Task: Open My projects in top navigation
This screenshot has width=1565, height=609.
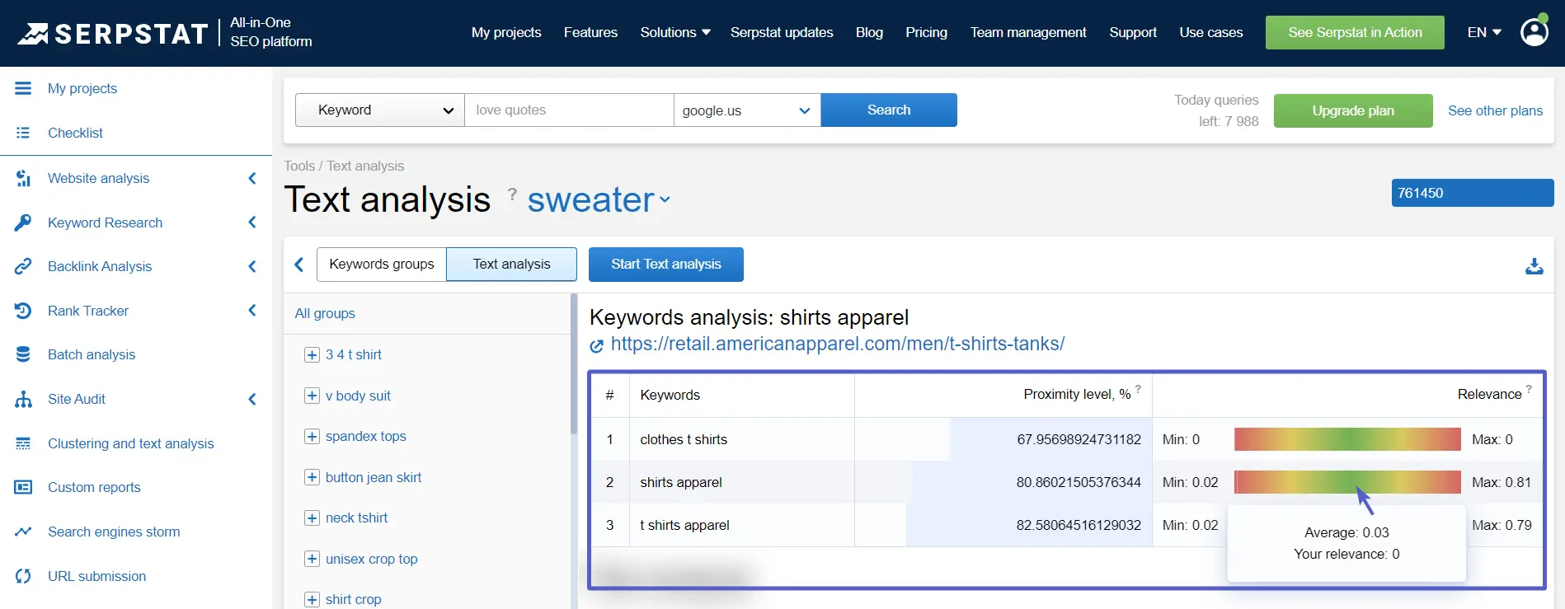Action: (506, 32)
